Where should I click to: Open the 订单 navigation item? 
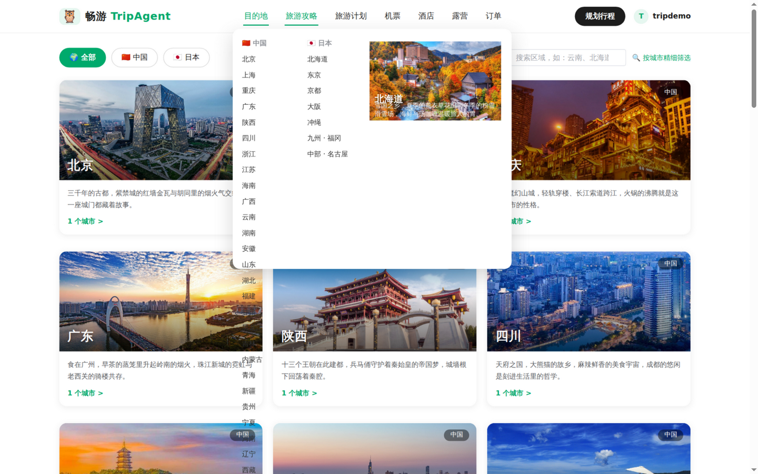pyautogui.click(x=493, y=16)
